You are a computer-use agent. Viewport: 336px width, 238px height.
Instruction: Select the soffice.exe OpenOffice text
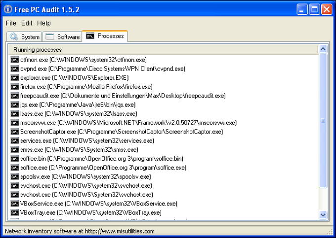(x=103, y=168)
